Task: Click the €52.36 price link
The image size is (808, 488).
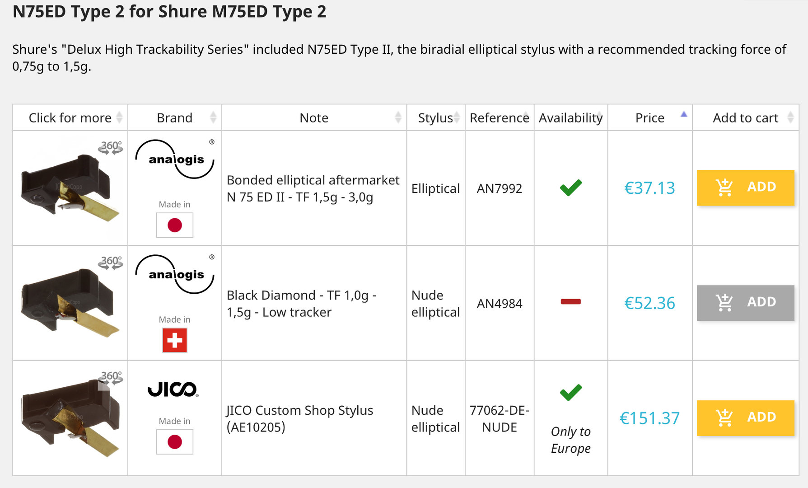Action: (x=649, y=303)
